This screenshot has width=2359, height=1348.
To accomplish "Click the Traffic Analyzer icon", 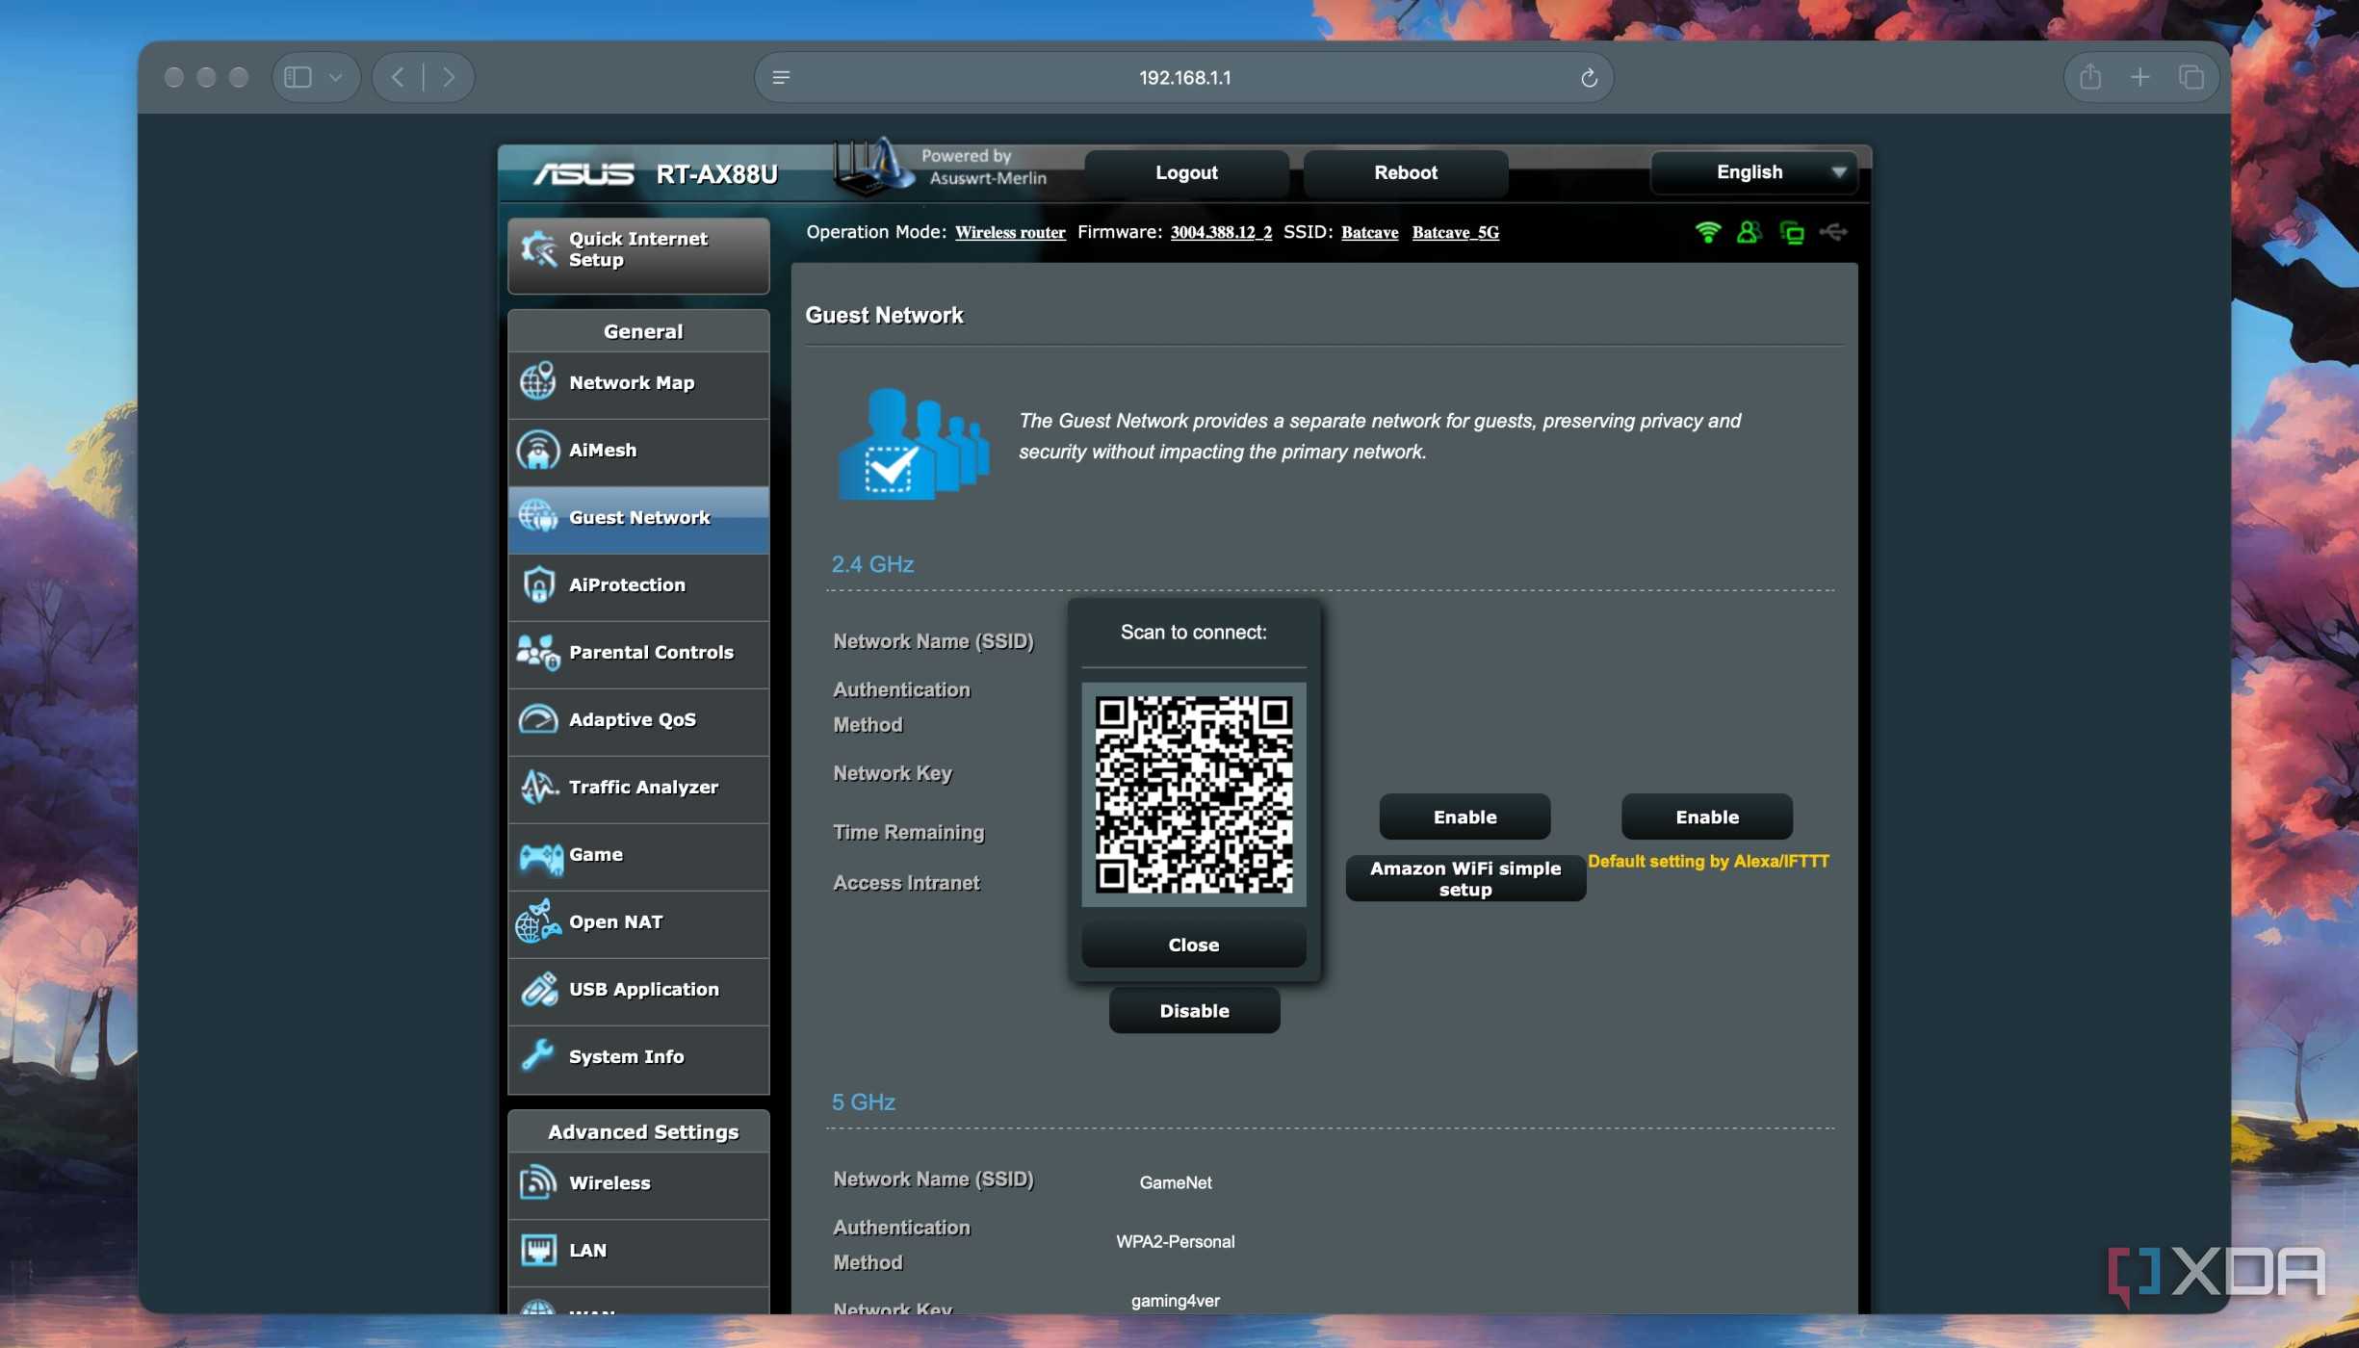I will pos(538,788).
